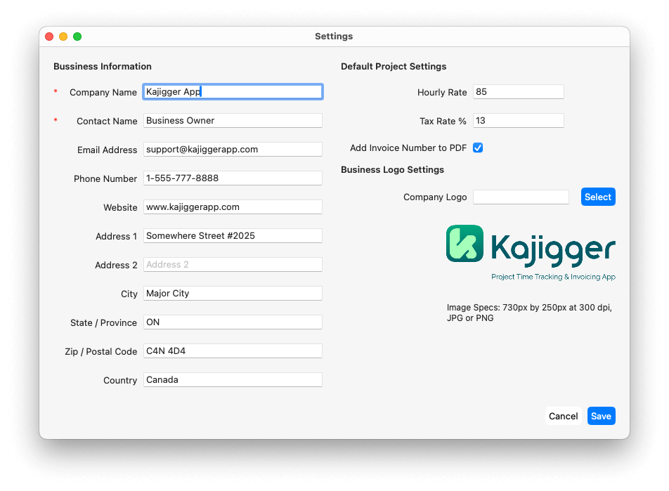Click the Company Name label
The height and width of the screenshot is (491, 669).
(x=103, y=92)
